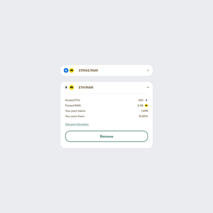Click the pool share value 12.85%

pyautogui.click(x=143, y=116)
